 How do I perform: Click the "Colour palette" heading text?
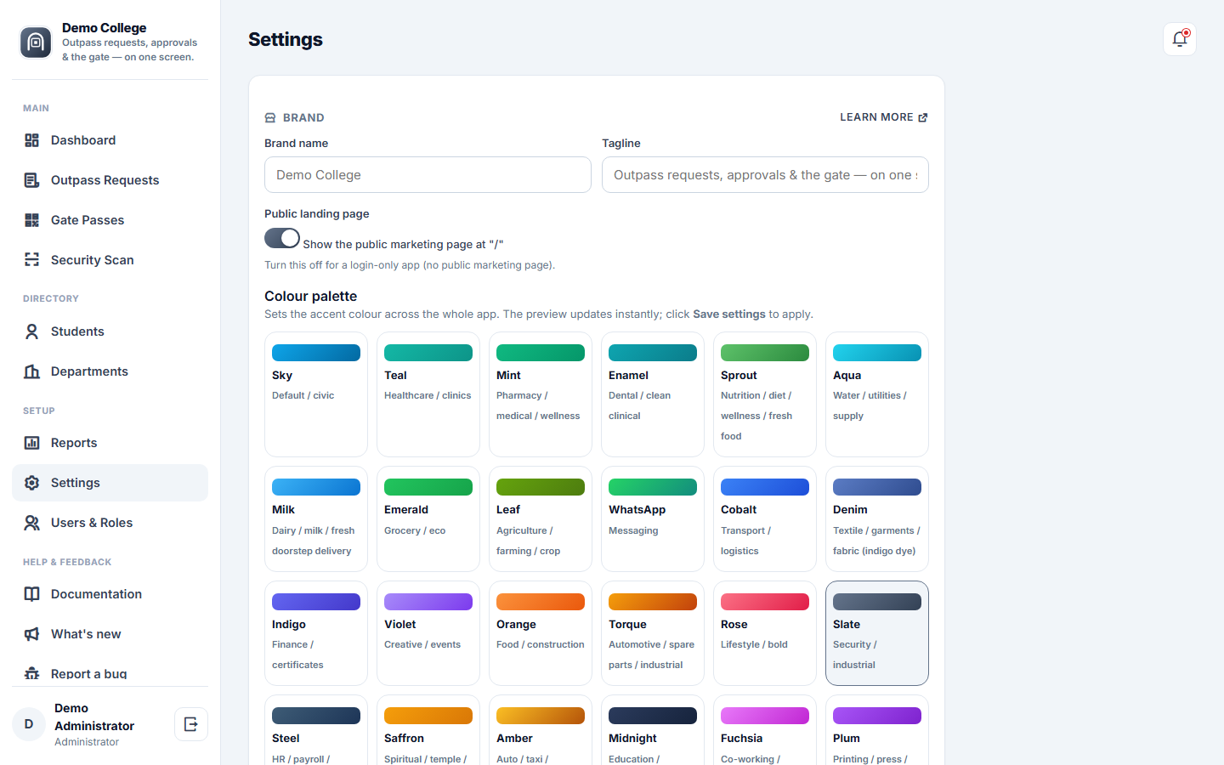310,296
